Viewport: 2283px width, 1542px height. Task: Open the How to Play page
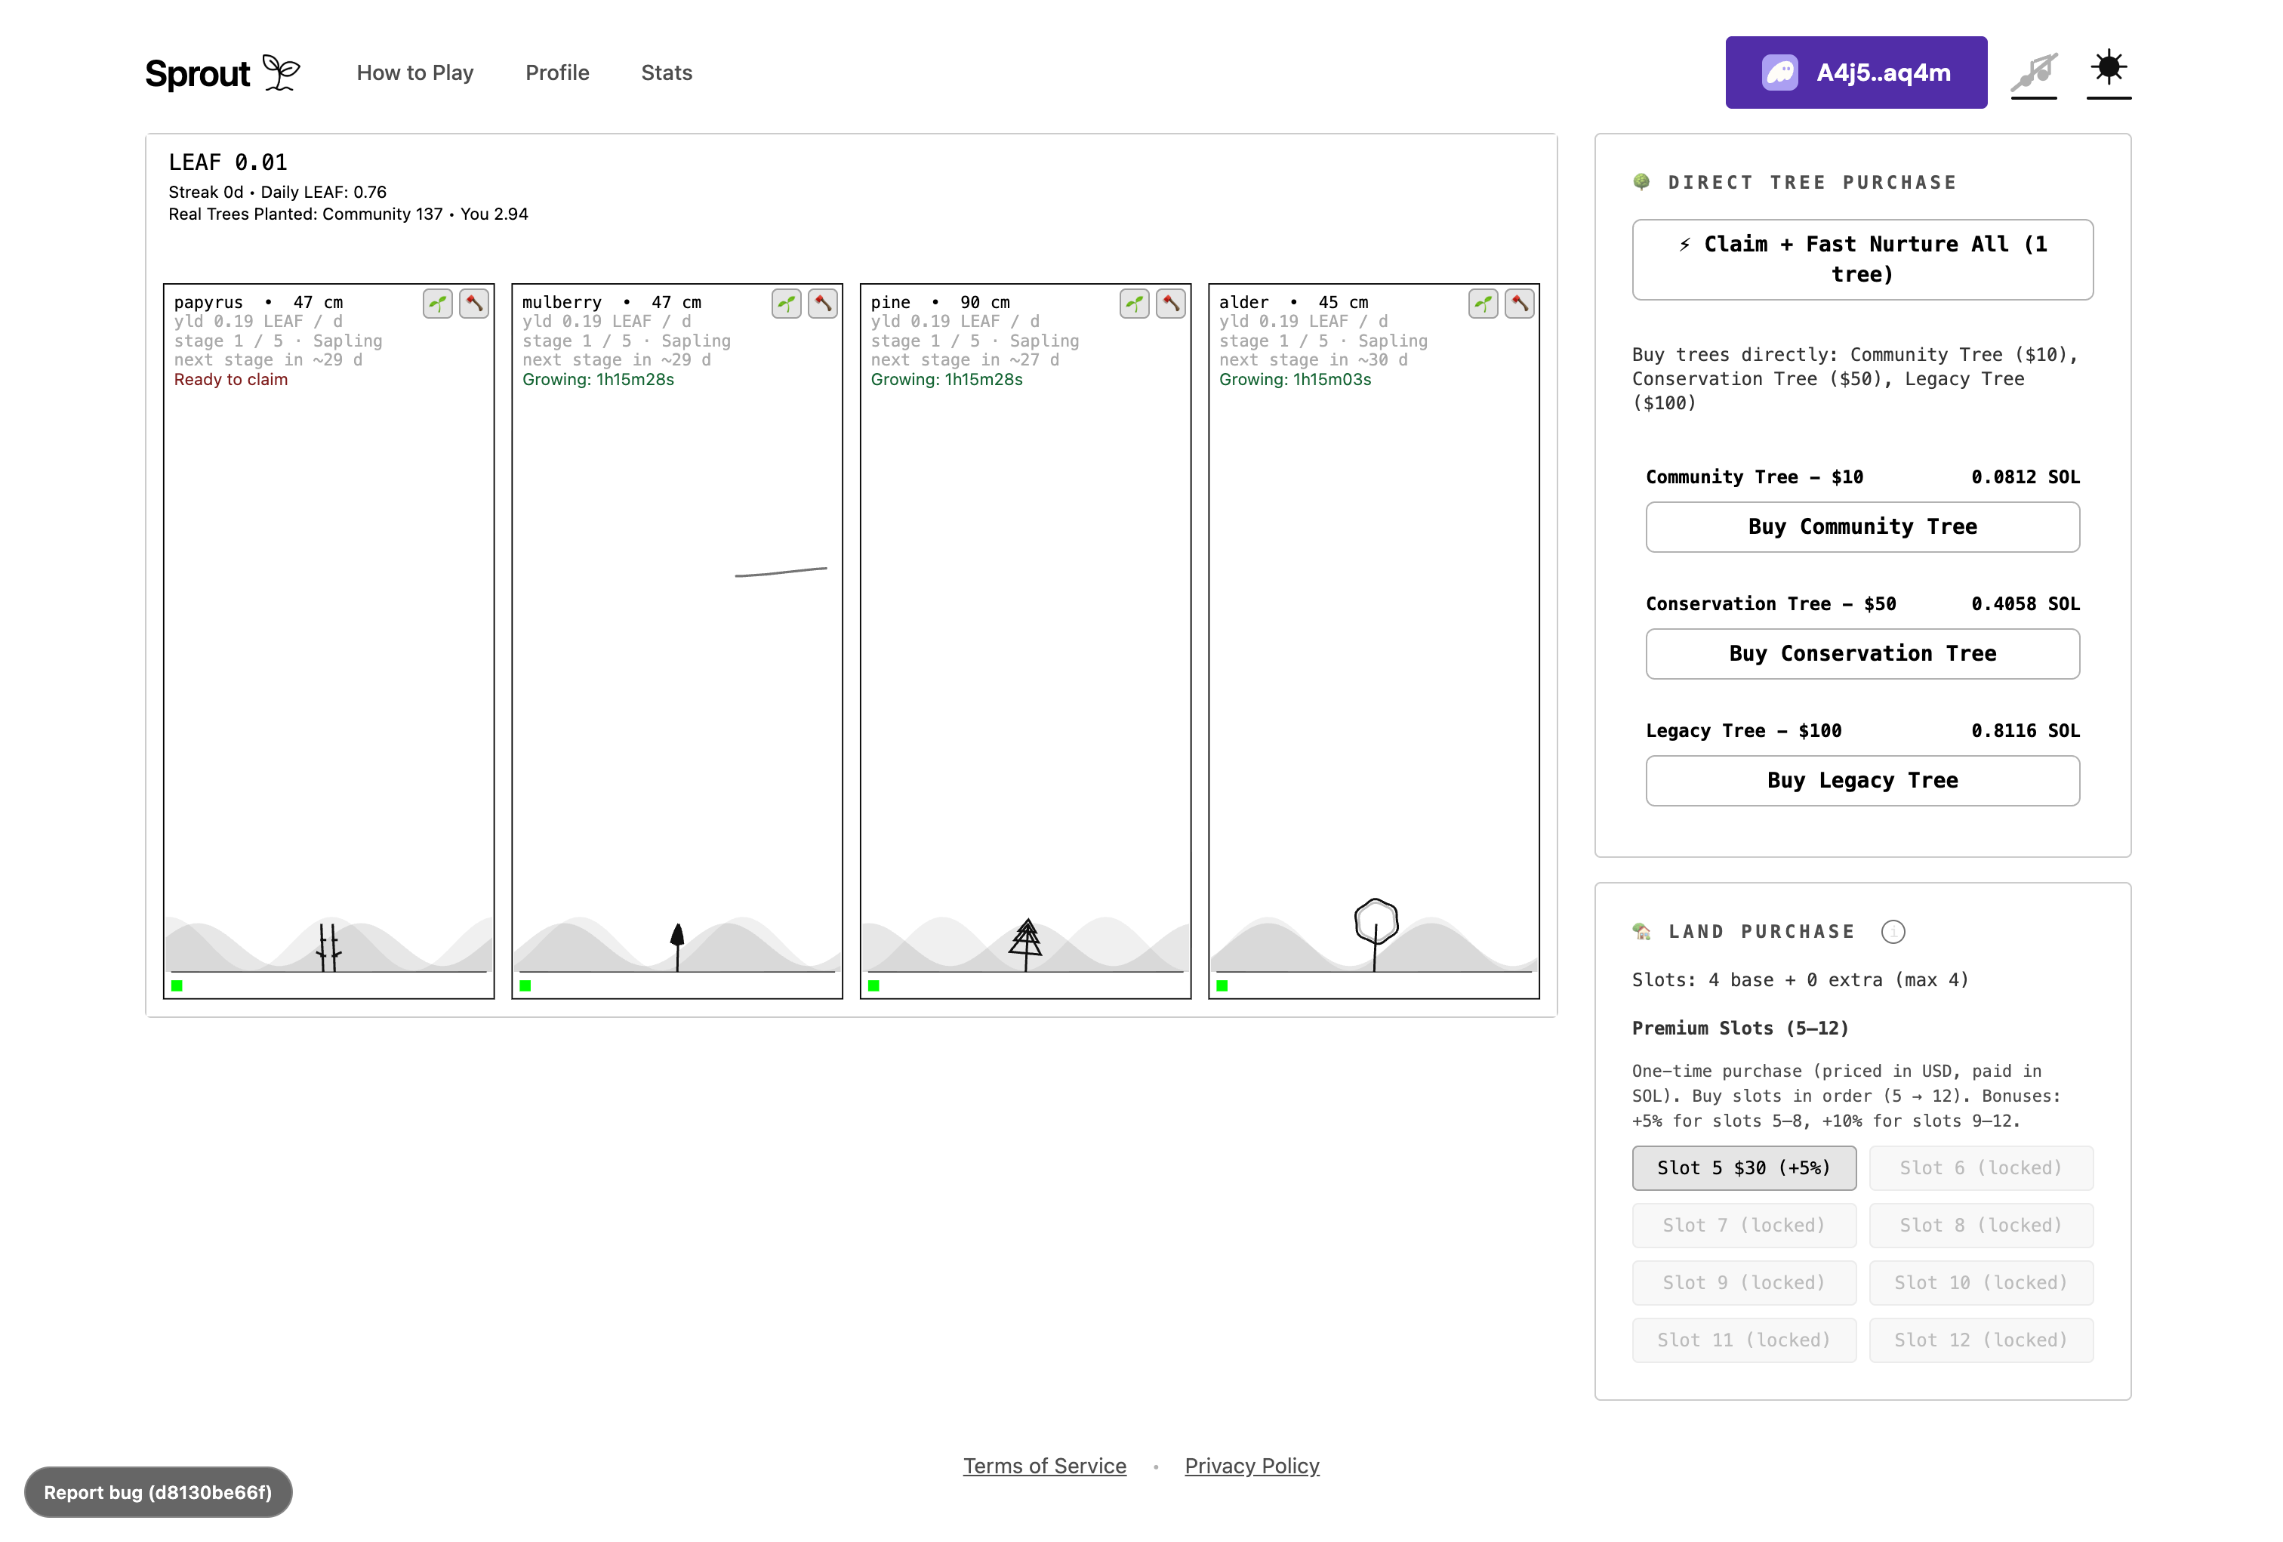click(414, 72)
